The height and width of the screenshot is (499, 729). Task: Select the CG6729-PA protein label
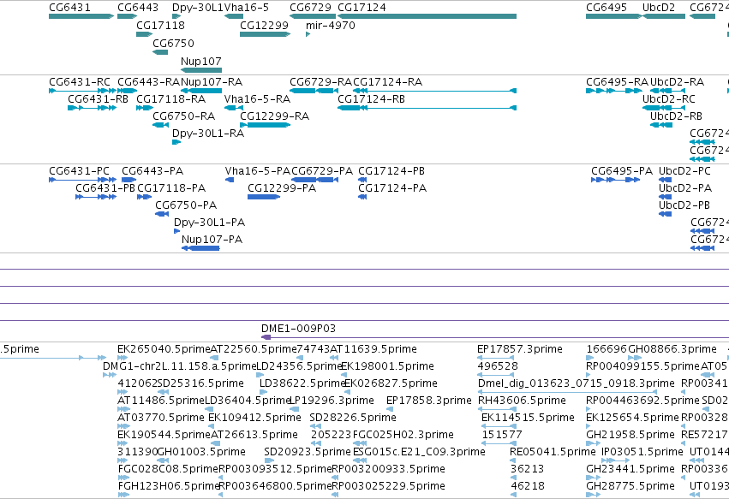[x=322, y=171]
